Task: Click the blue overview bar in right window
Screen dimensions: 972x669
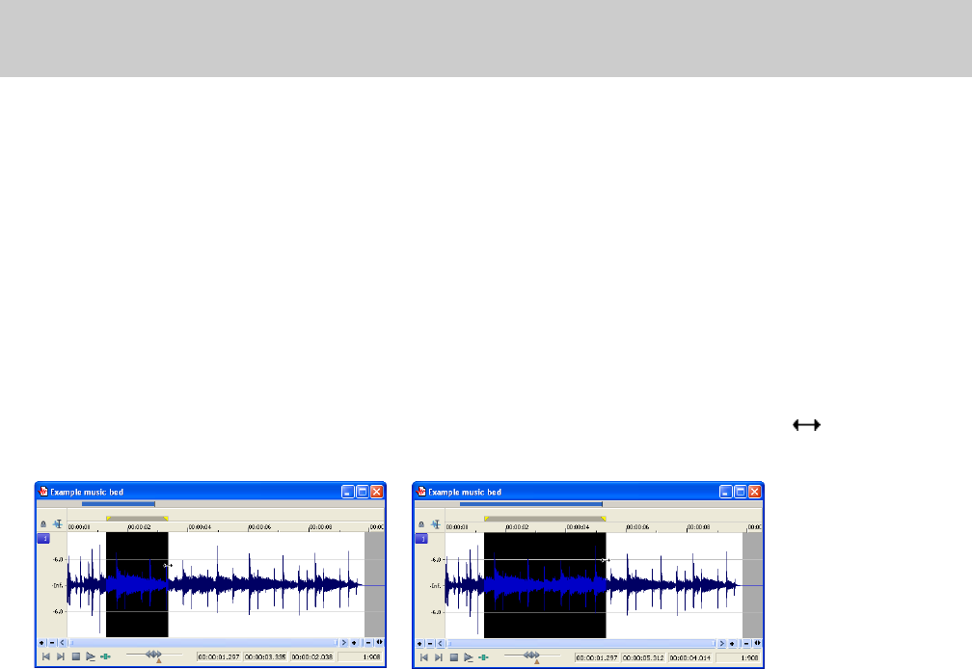Action: [531, 503]
